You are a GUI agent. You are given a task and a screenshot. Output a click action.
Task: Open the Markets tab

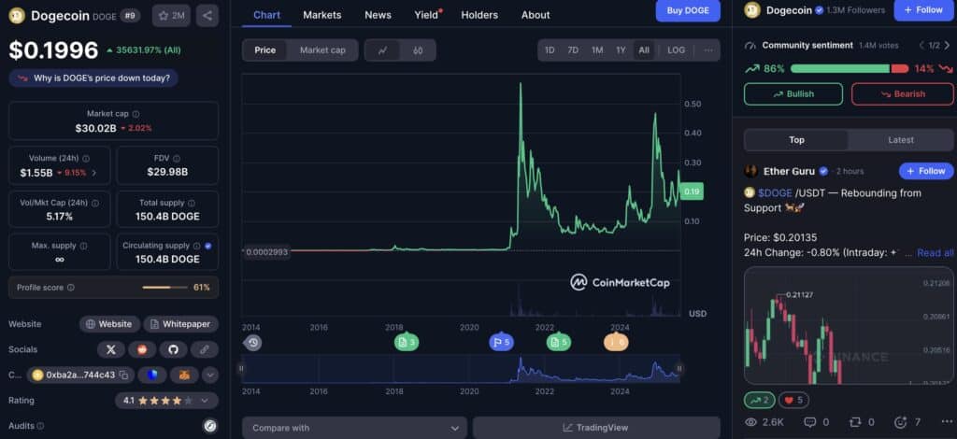322,15
